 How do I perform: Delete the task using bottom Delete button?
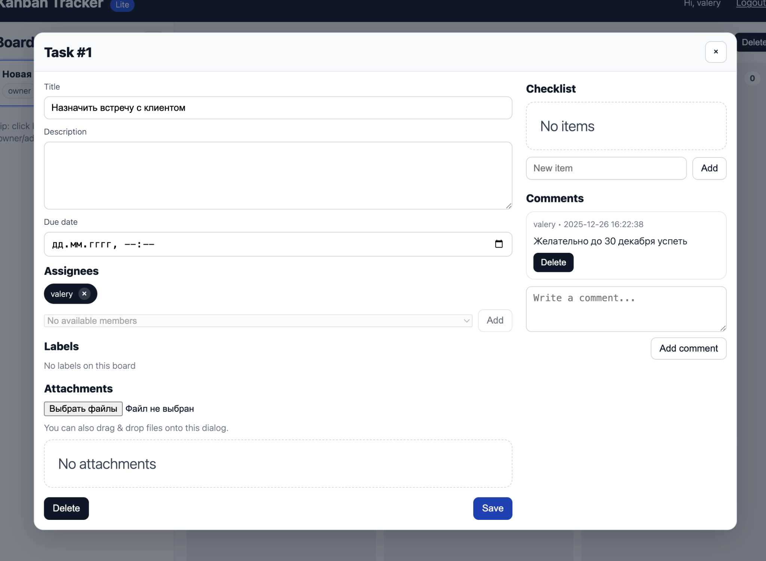(x=66, y=508)
